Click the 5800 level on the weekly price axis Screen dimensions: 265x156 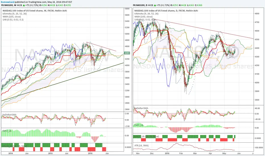127,9
